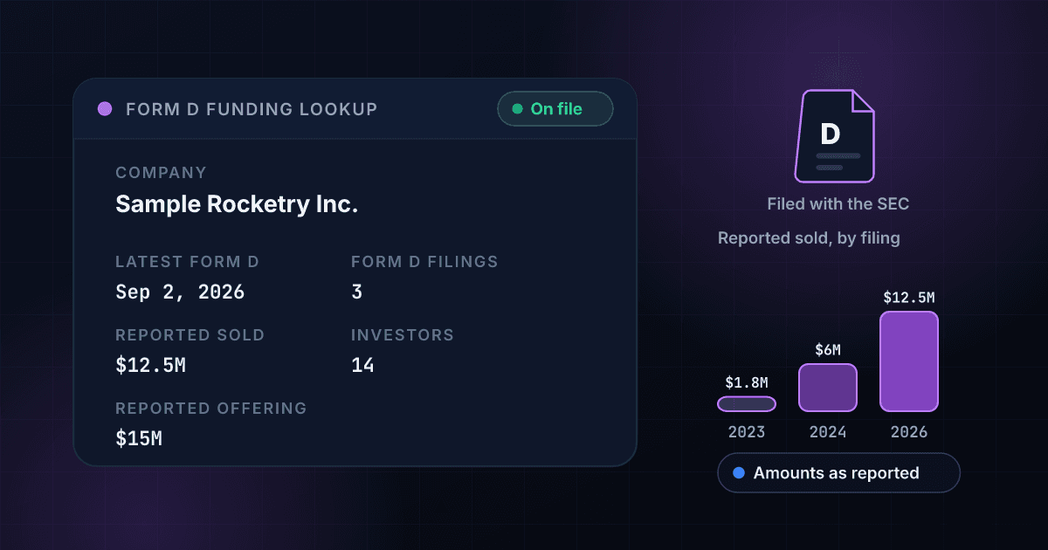The height and width of the screenshot is (550, 1048).
Task: Click the 2026 axis label
Action: click(909, 431)
